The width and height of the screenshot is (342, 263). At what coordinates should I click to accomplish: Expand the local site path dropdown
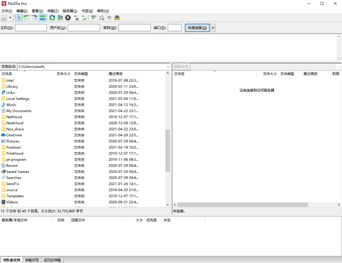coord(168,66)
